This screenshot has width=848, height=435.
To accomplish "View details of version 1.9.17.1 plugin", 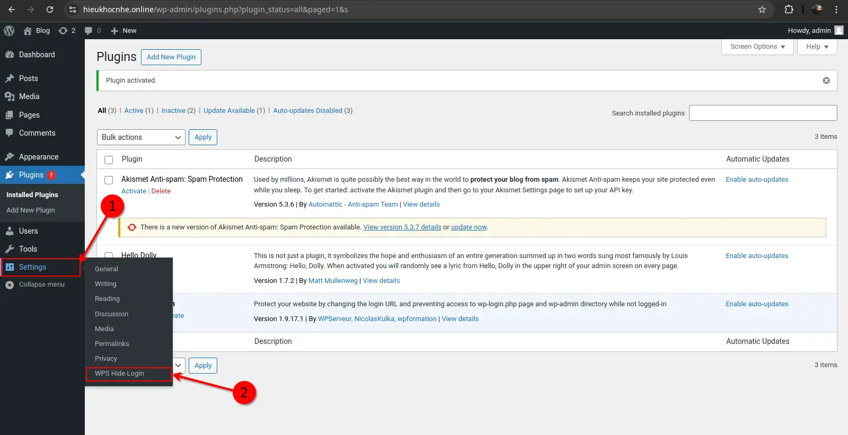I will 460,319.
